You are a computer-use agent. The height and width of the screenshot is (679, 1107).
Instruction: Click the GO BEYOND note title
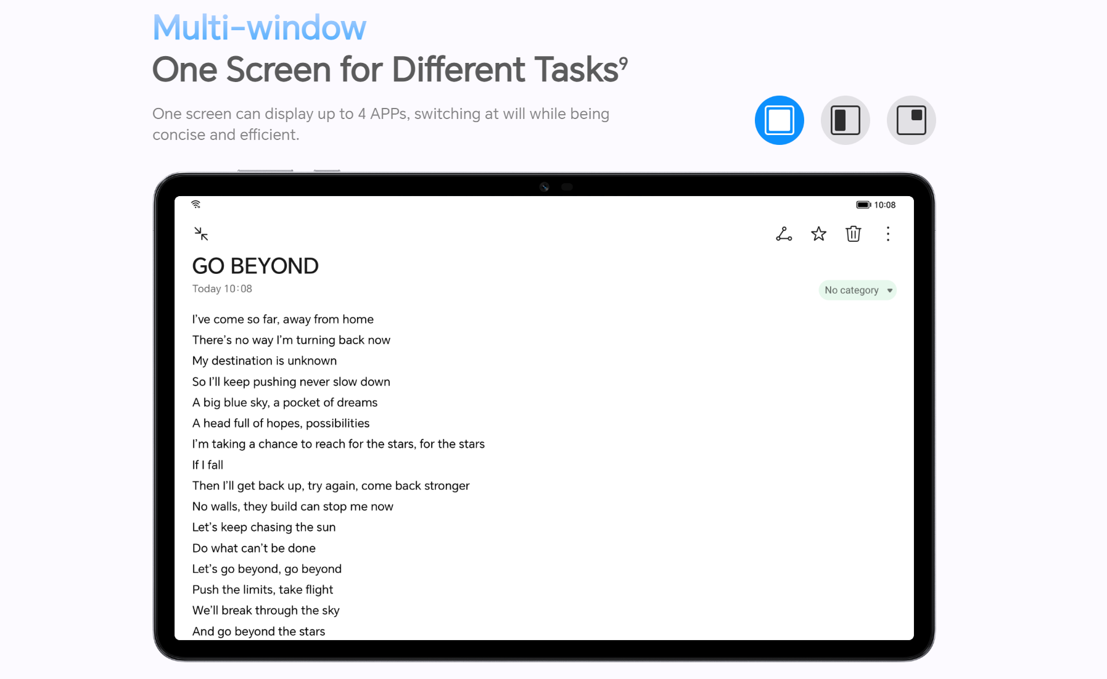pos(255,266)
